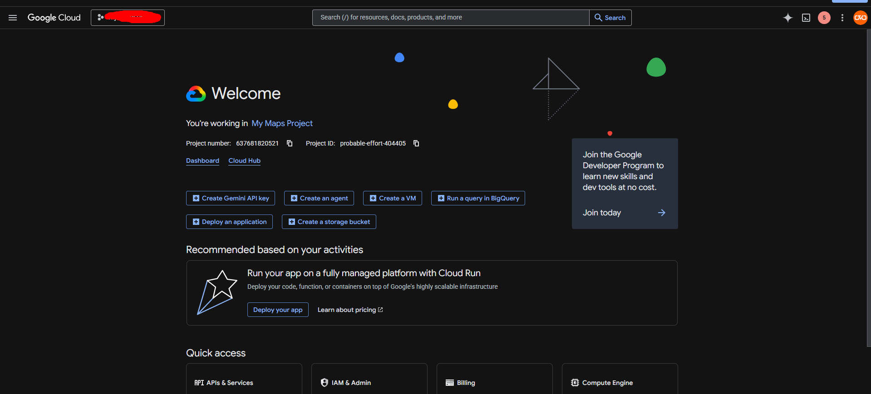Click the external link icon after pricing
This screenshot has width=871, height=394.
tap(380, 310)
